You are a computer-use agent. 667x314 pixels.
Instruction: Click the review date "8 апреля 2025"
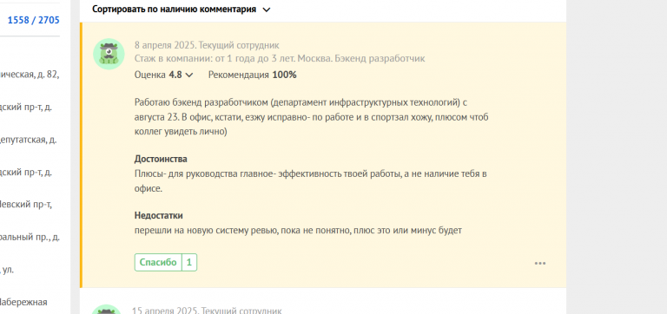tap(162, 45)
